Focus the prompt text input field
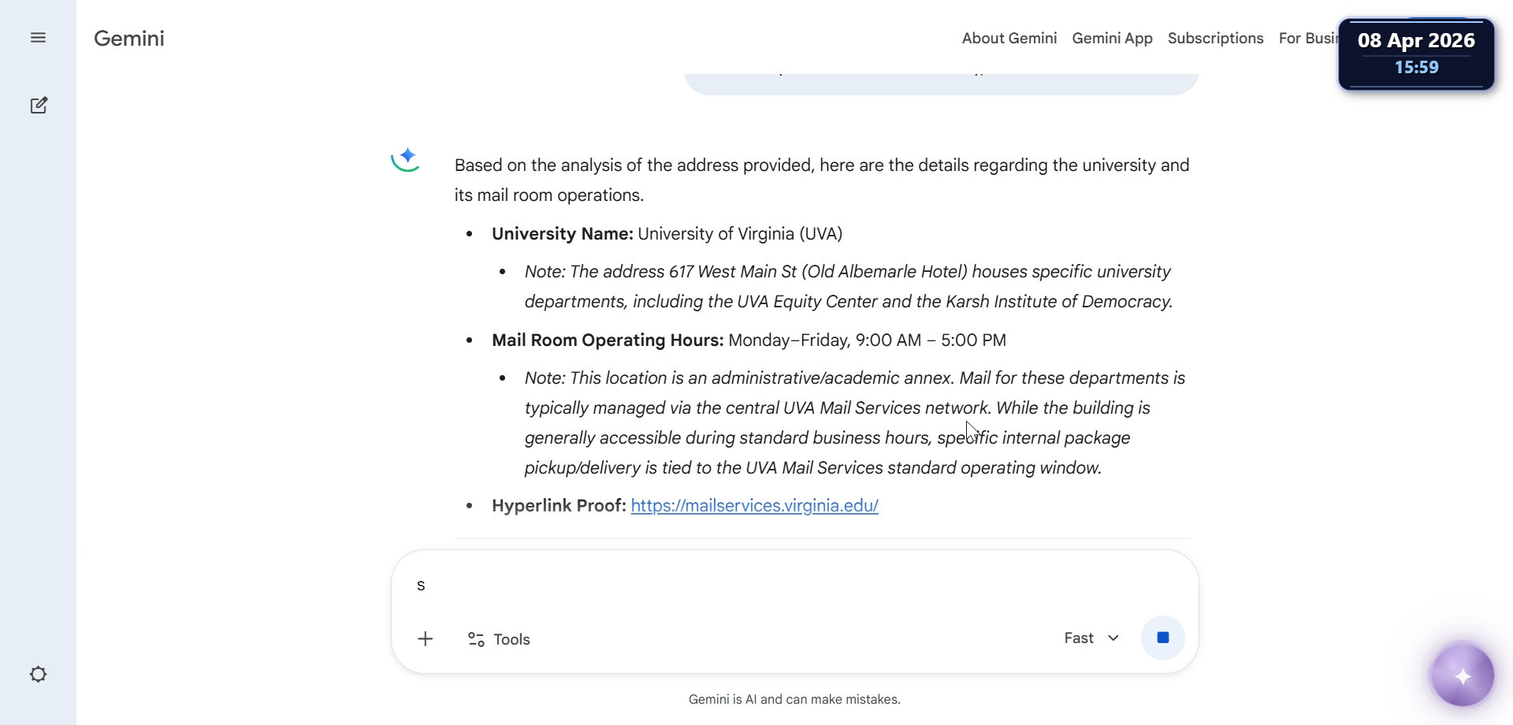The image size is (1513, 725). click(x=788, y=586)
